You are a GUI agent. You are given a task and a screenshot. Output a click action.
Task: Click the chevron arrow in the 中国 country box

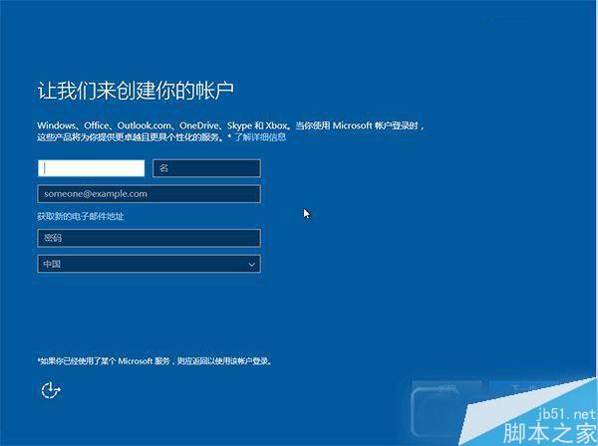coord(252,265)
